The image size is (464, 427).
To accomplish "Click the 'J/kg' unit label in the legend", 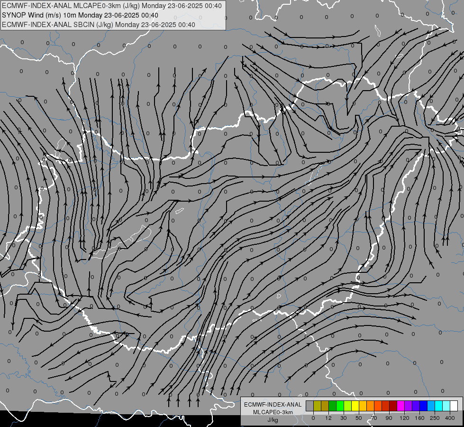I will 273,420.
